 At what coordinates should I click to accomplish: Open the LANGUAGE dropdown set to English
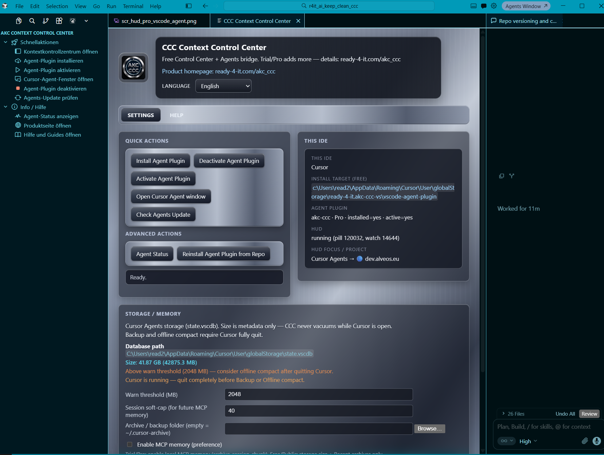(223, 86)
